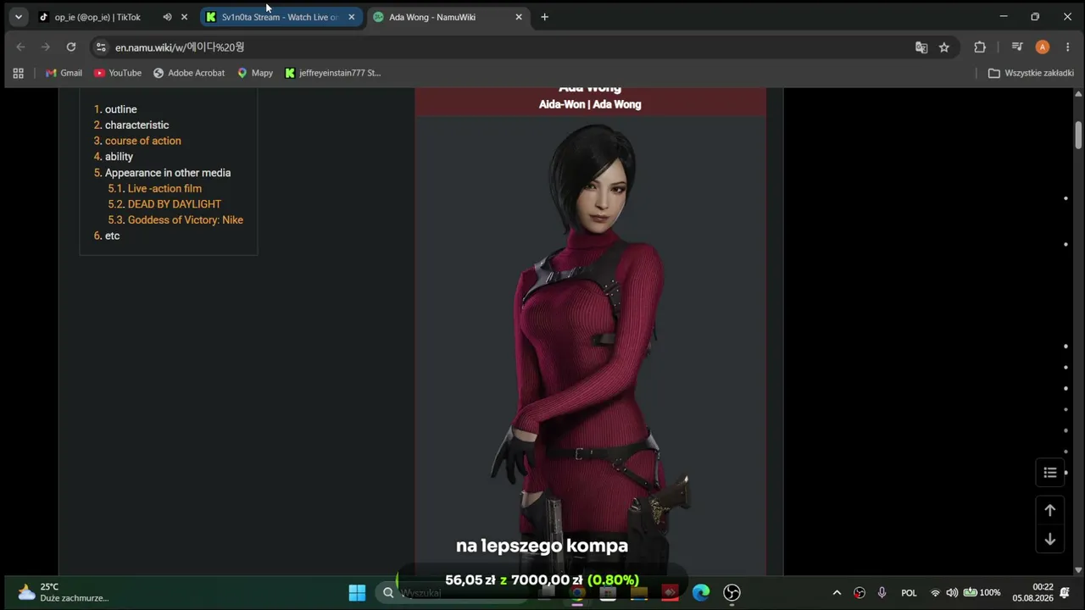Image resolution: width=1085 pixels, height=610 pixels.
Task: Open the weather widget on the taskbar
Action: pos(64,592)
